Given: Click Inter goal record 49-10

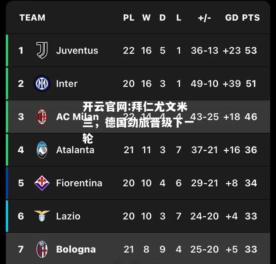Looking at the screenshot, I should (204, 84).
